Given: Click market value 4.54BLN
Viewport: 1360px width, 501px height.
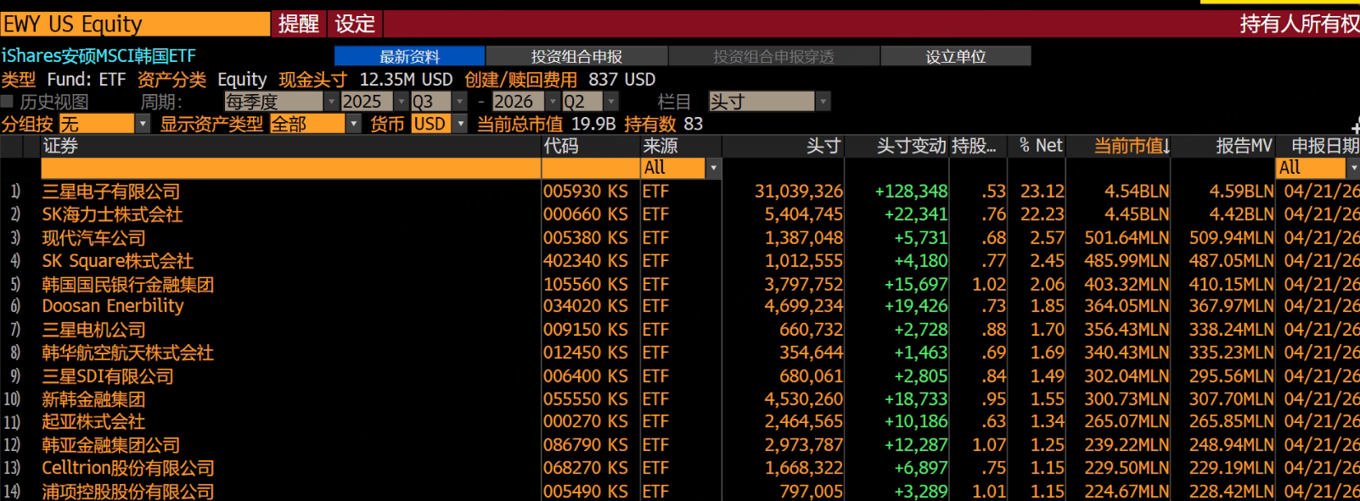Looking at the screenshot, I should pyautogui.click(x=1137, y=192).
